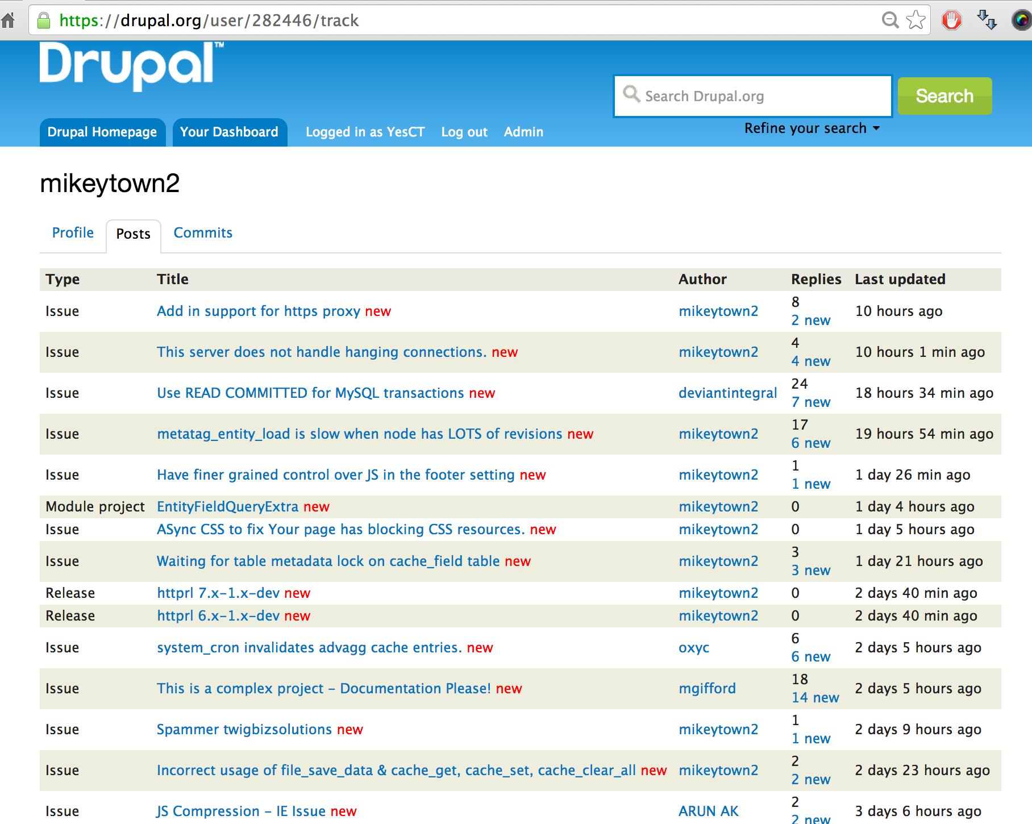
Task: Click the round colorful extension icon
Action: 1022,20
